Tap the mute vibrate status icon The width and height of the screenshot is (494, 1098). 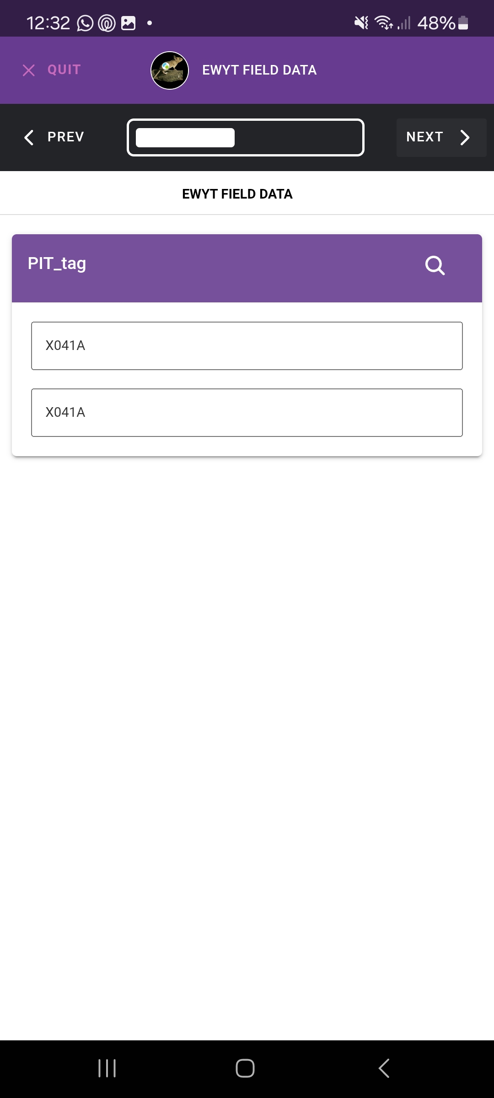(361, 23)
